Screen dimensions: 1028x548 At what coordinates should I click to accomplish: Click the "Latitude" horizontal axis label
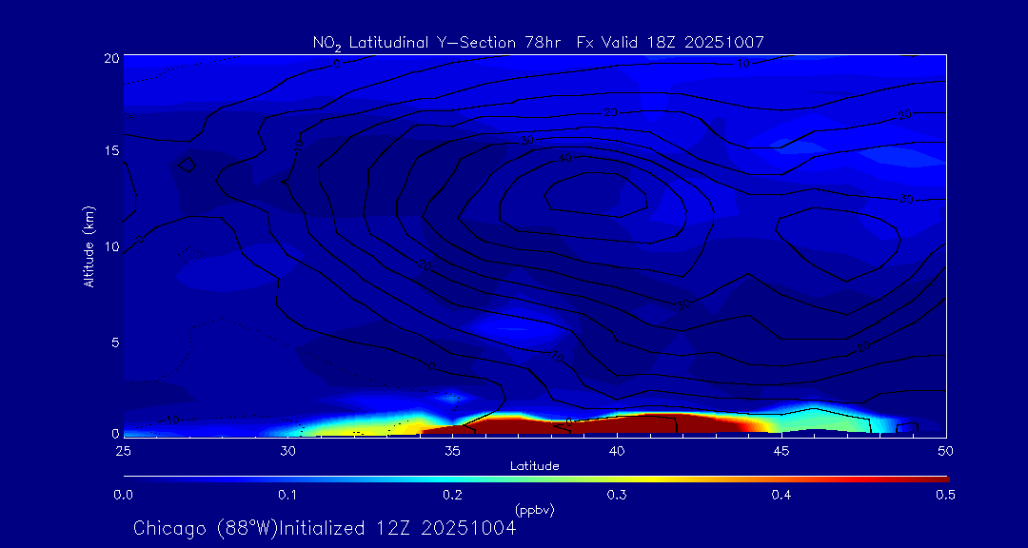[x=535, y=466]
